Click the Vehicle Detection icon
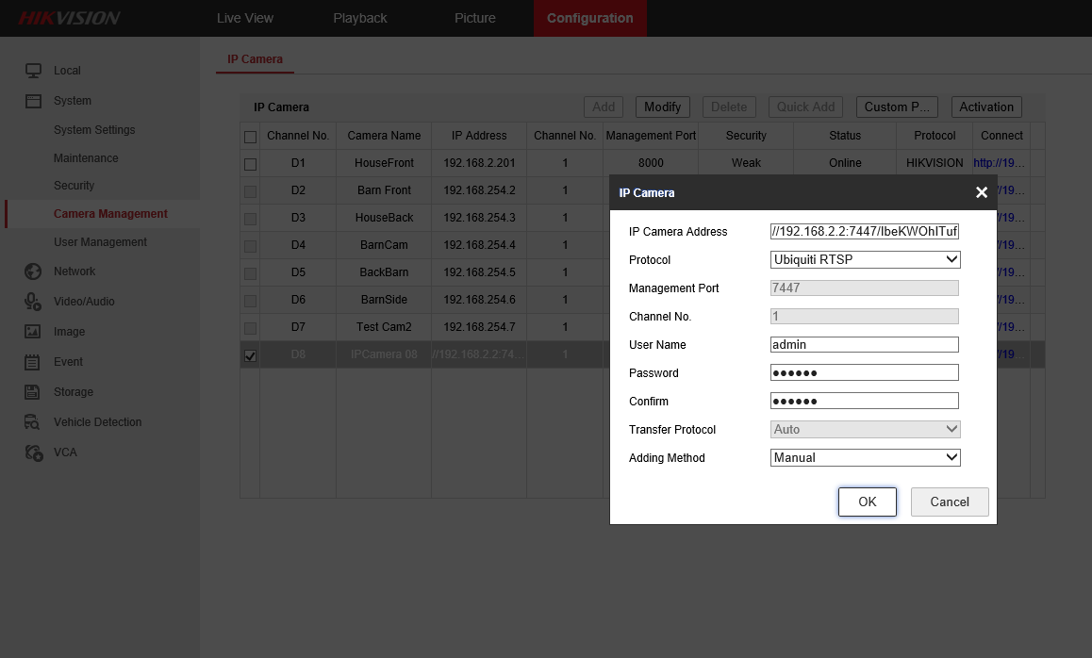This screenshot has width=1092, height=658. [x=33, y=422]
